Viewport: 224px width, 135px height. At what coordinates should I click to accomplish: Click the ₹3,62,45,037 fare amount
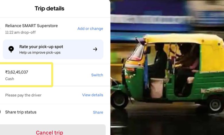pyautogui.click(x=17, y=72)
